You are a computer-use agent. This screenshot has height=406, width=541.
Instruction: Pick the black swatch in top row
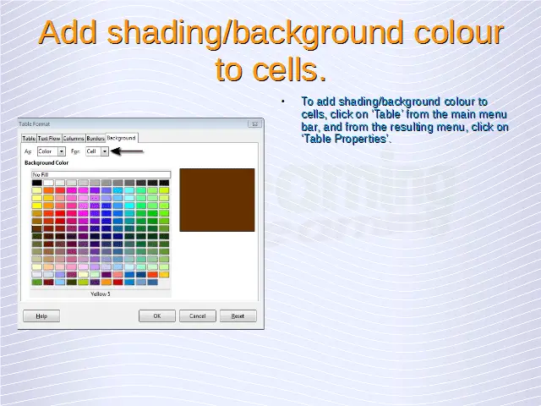(37, 183)
